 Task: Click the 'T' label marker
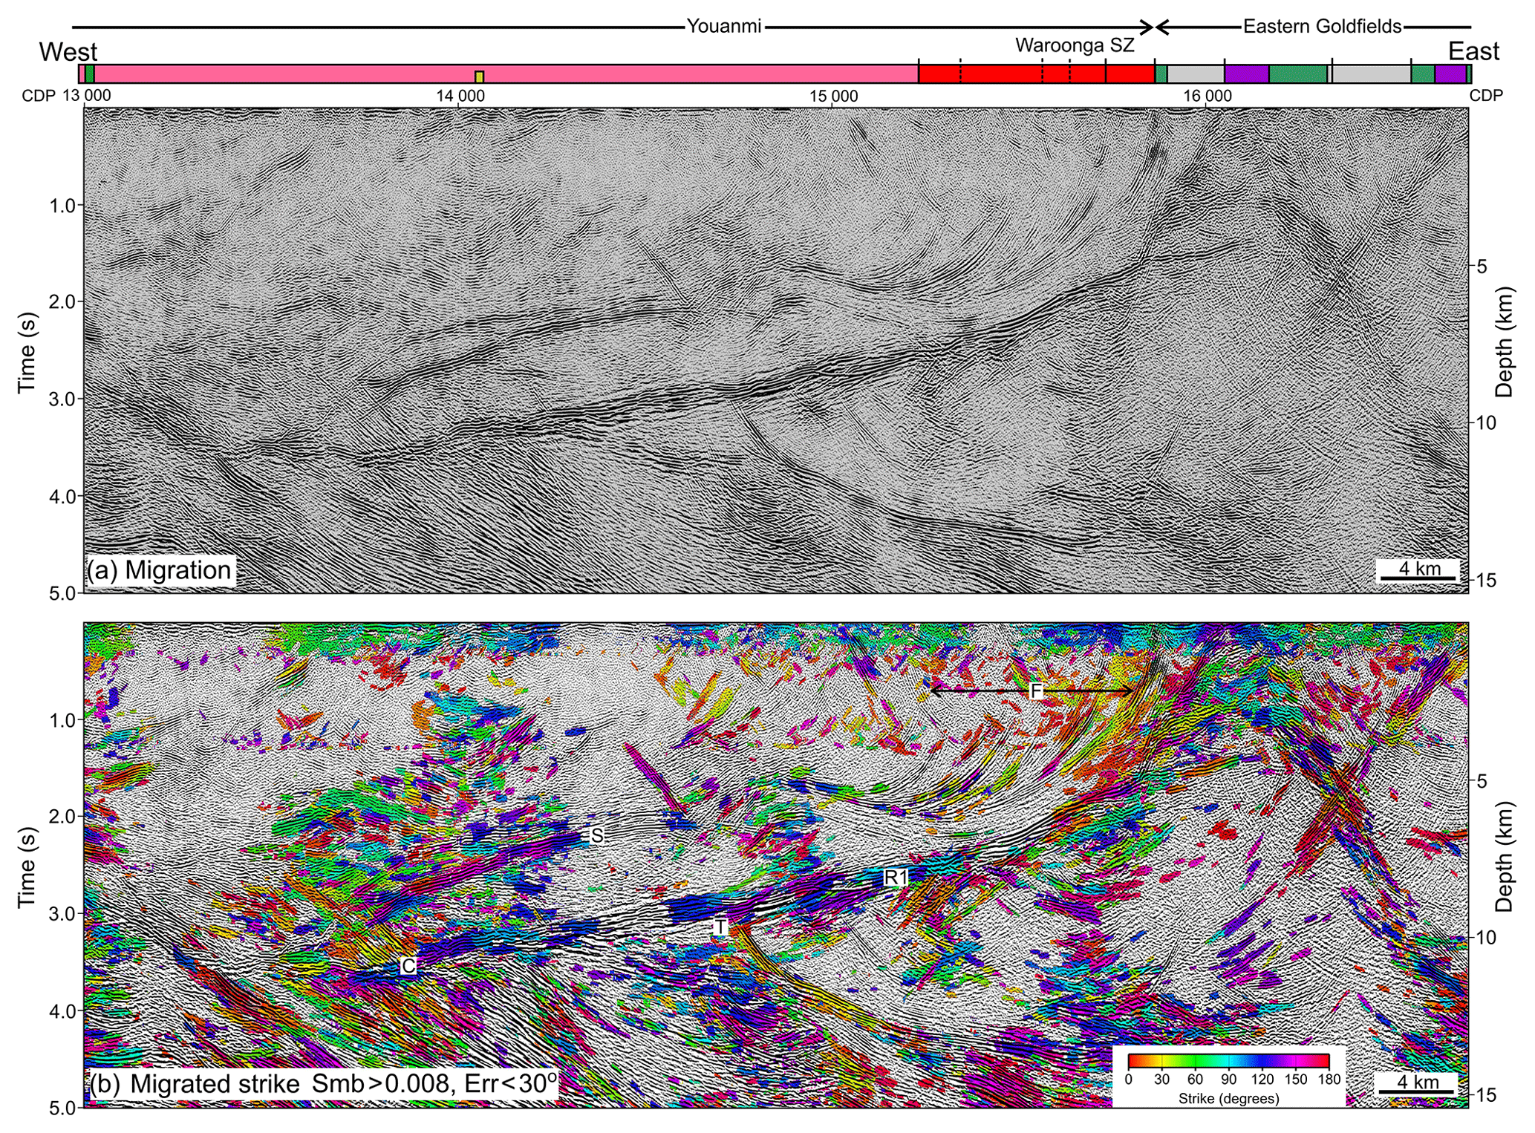click(720, 927)
